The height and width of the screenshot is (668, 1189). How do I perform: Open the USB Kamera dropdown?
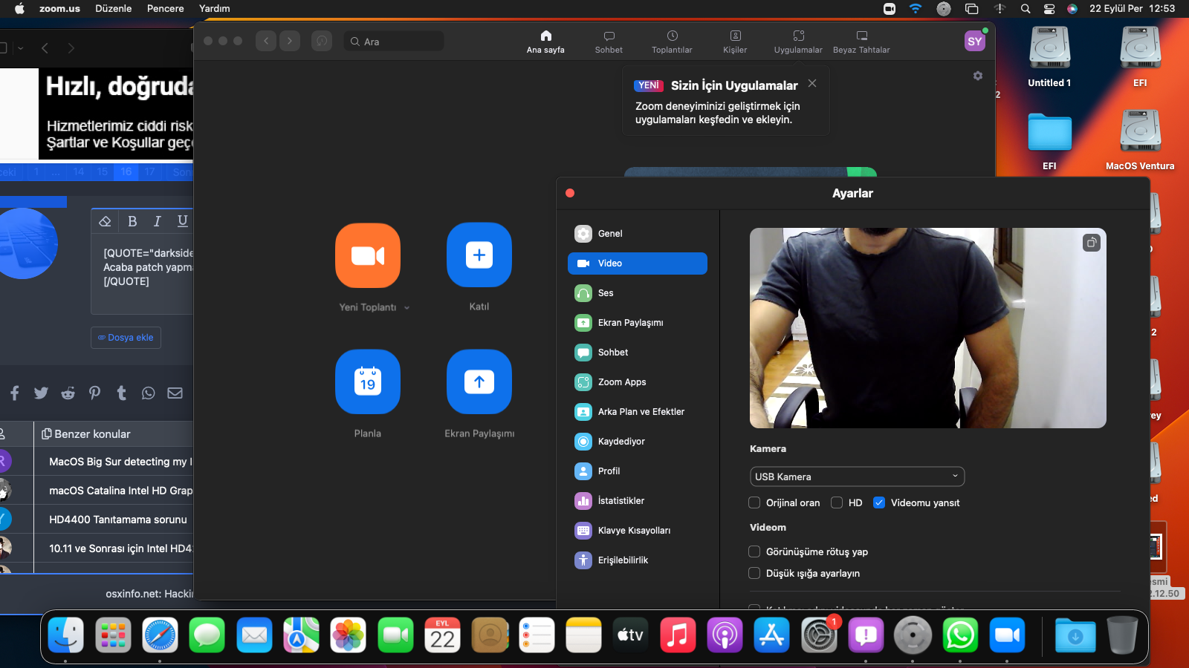click(857, 477)
